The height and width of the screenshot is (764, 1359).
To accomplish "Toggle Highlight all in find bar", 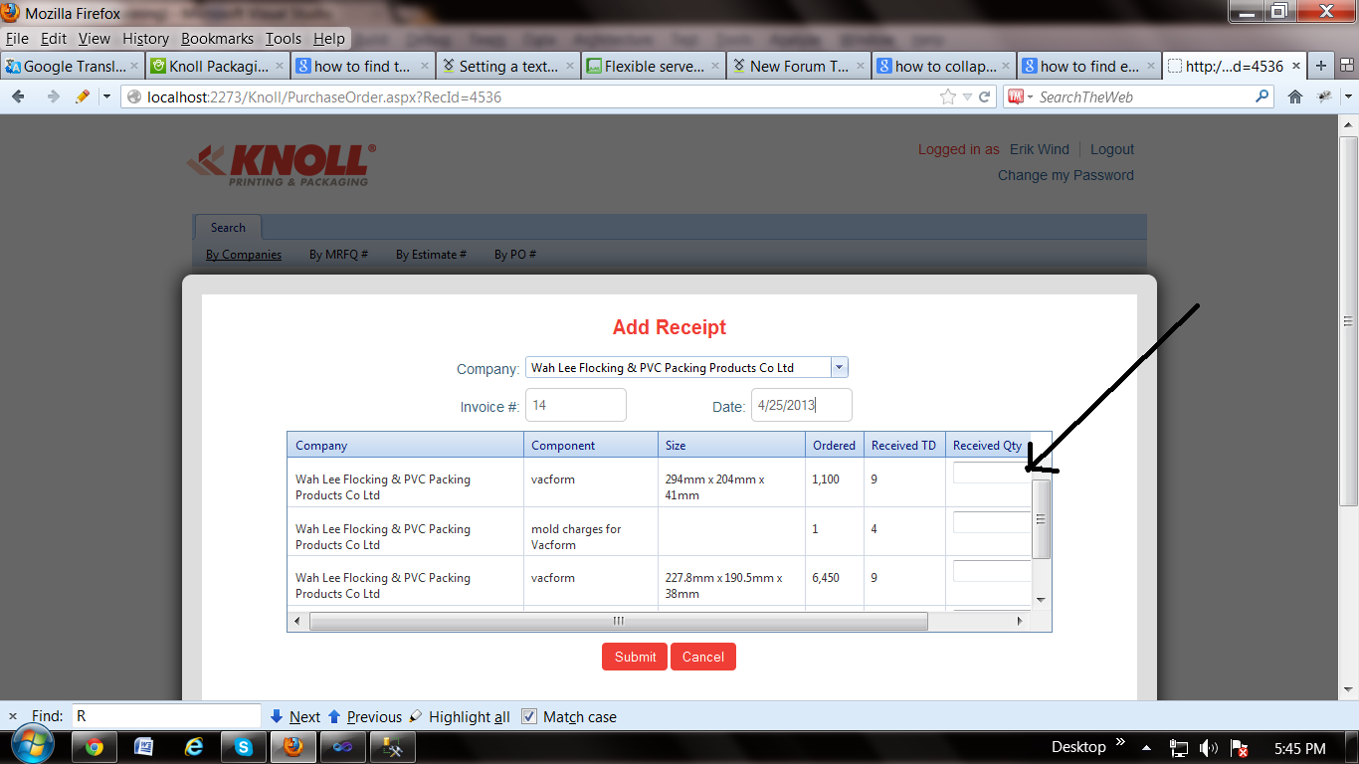I will point(460,716).
